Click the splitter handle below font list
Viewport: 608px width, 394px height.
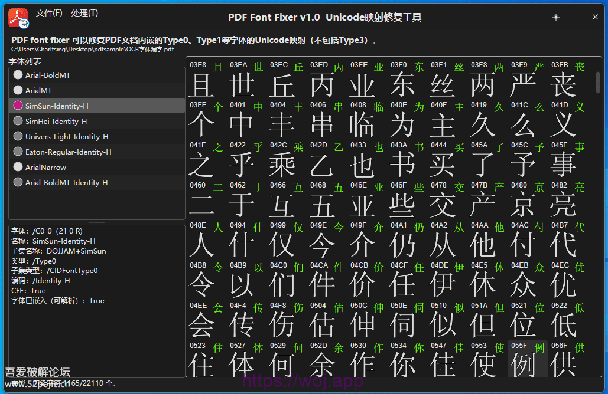tap(96, 222)
